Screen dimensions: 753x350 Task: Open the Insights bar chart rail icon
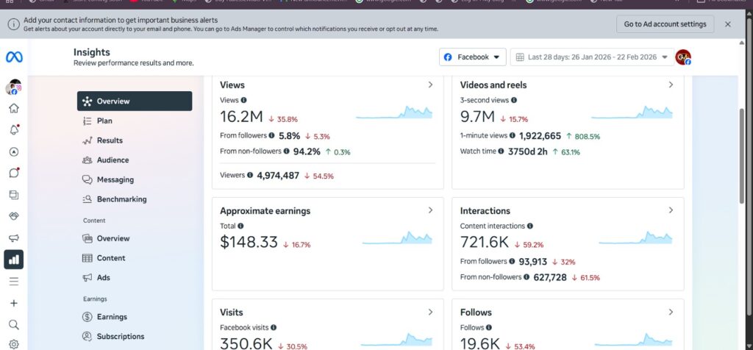14,260
